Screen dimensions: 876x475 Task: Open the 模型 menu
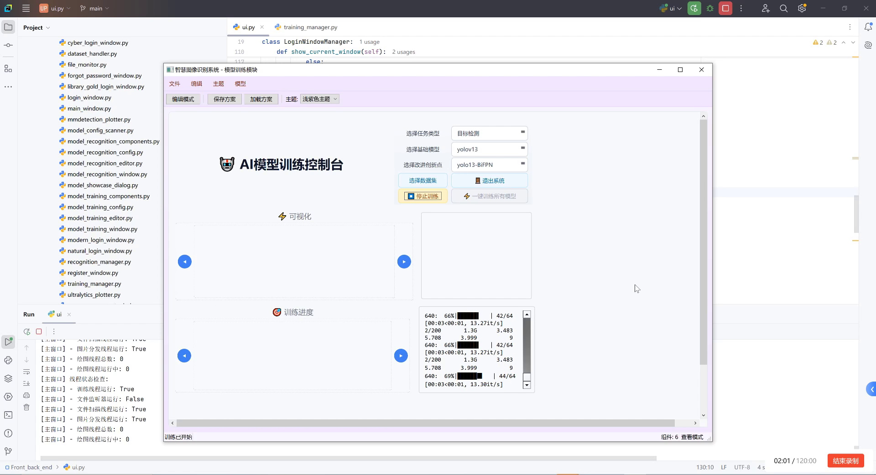point(240,83)
